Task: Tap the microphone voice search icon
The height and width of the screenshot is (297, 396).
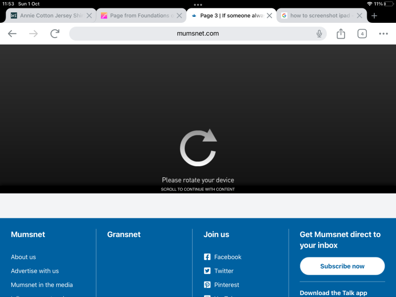Action: click(319, 34)
